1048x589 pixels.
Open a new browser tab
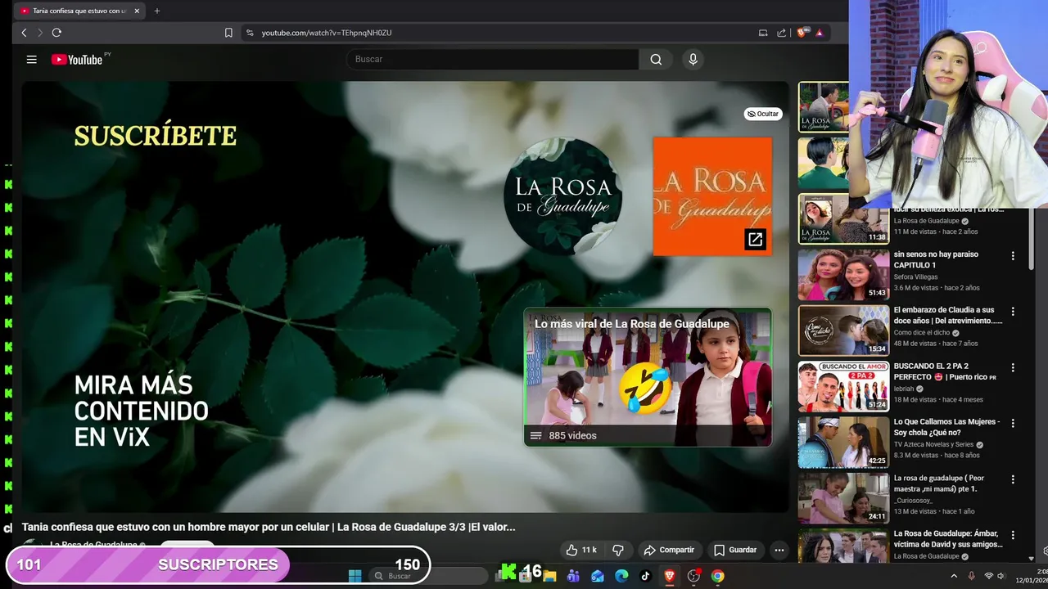click(156, 11)
